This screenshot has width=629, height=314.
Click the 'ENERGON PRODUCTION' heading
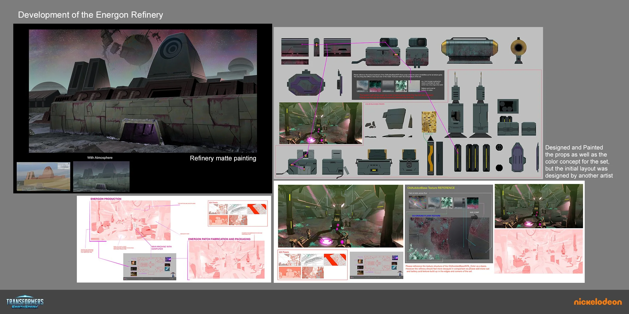pos(106,199)
